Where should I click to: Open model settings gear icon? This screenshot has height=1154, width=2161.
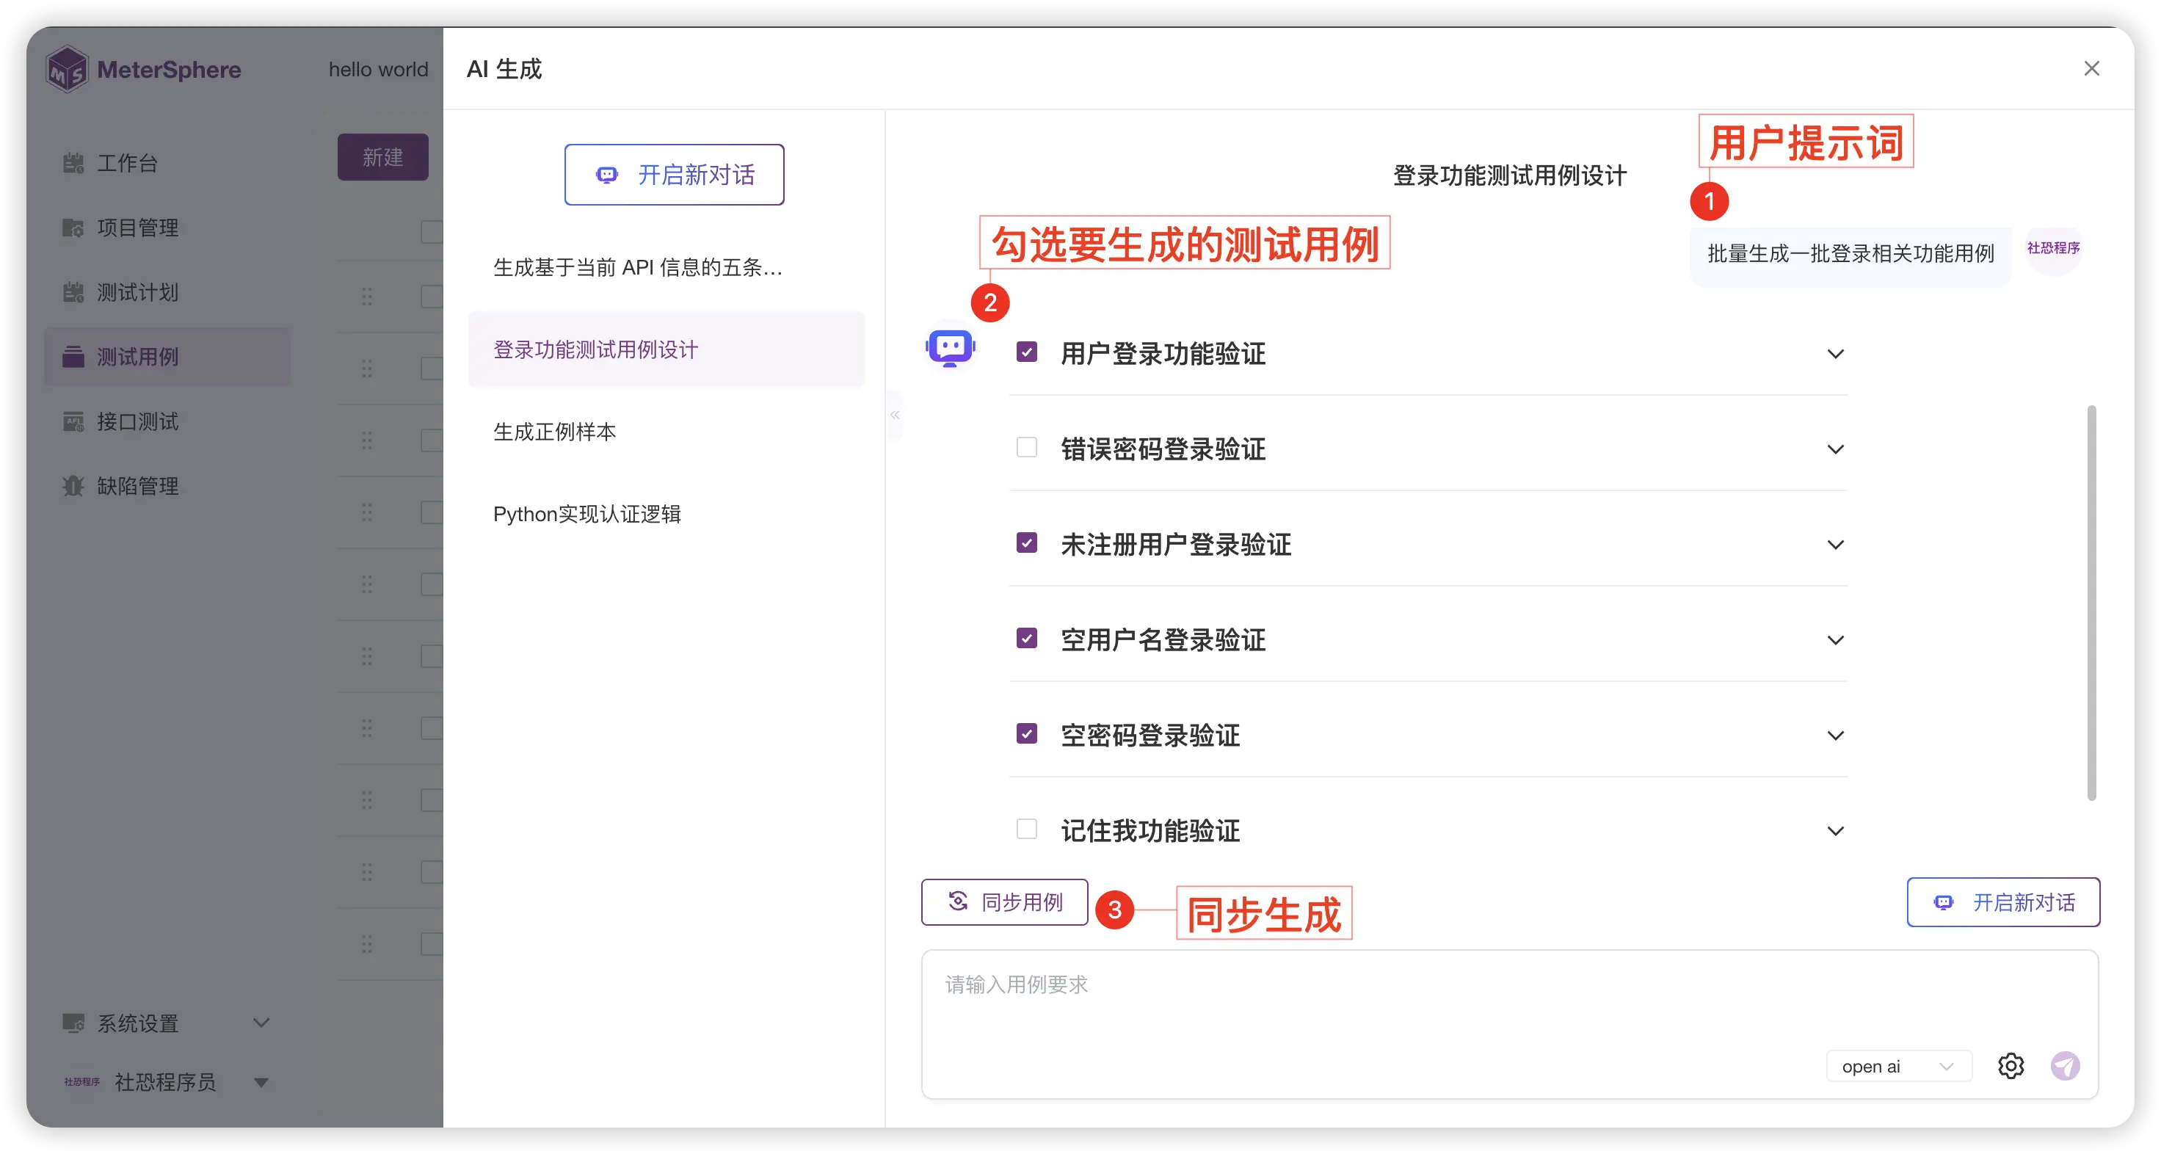click(2011, 1066)
